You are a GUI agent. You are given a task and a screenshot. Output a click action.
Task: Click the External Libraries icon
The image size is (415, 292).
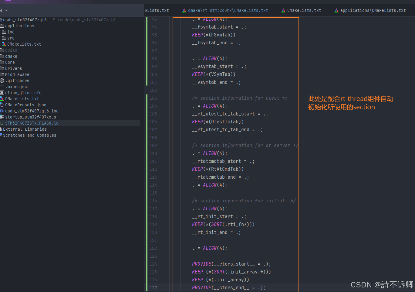tap(1, 129)
